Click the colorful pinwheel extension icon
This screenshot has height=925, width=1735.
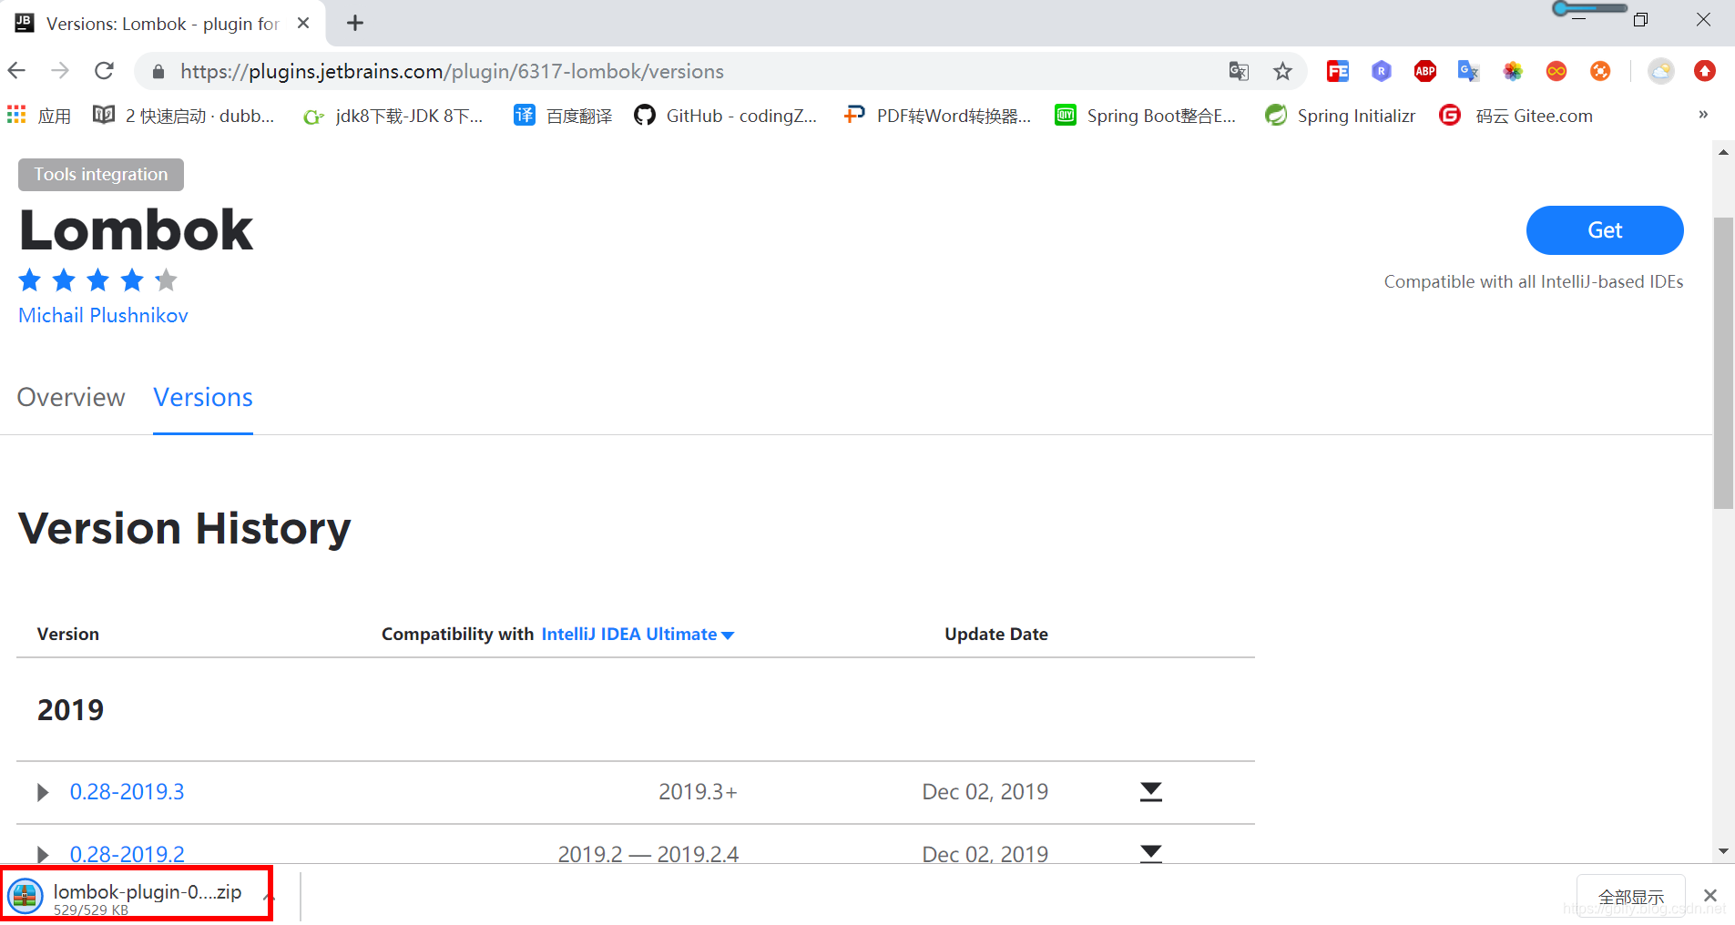tap(1513, 71)
